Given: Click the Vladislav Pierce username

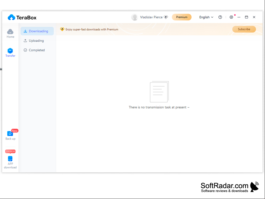Looking at the screenshot, I should tap(151, 17).
